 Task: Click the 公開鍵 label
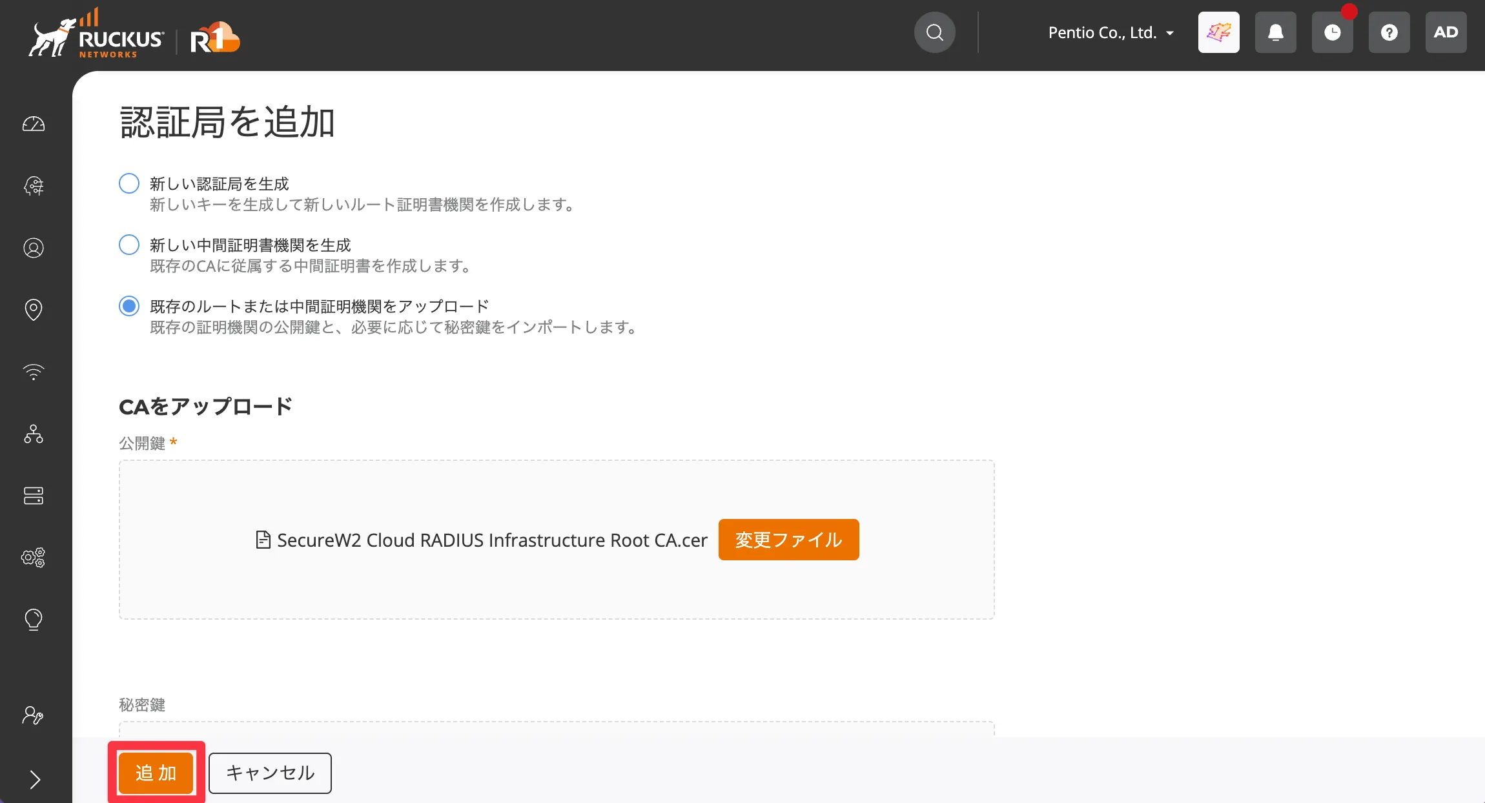pos(142,443)
